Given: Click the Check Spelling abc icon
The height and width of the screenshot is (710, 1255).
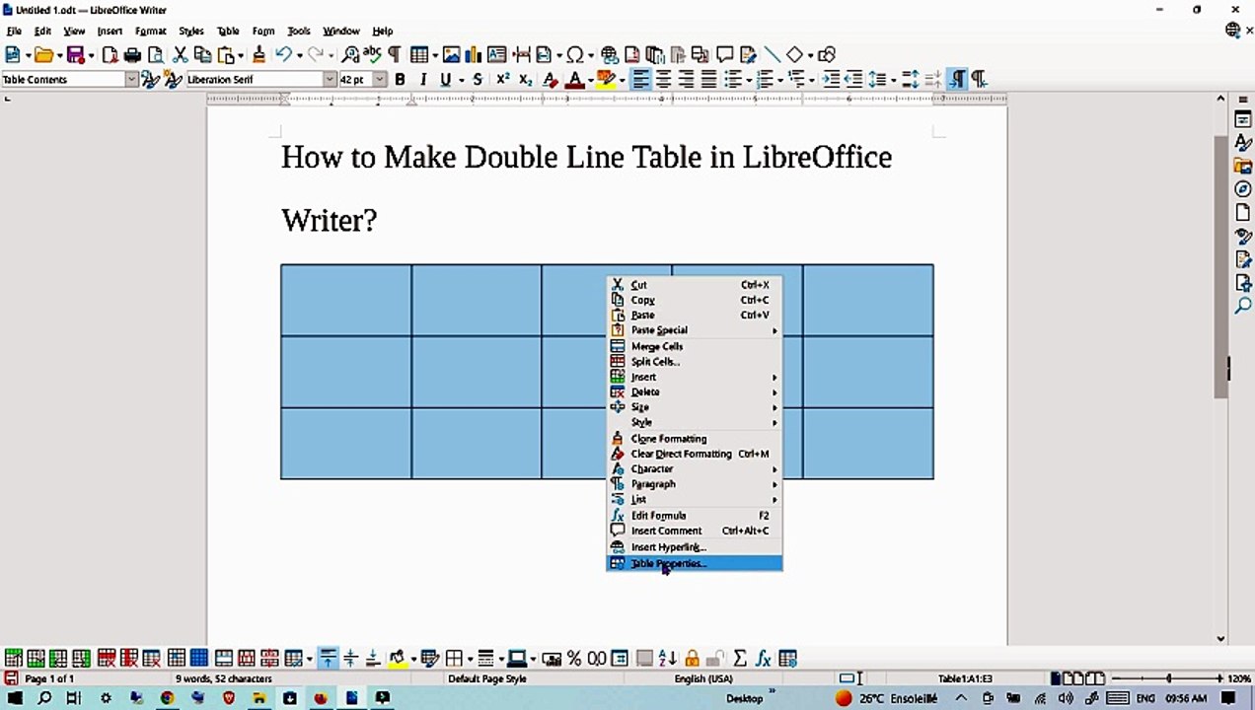Looking at the screenshot, I should click(372, 55).
